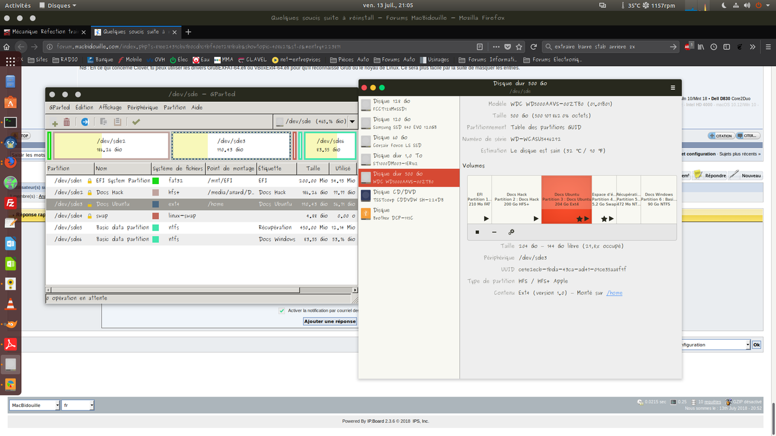Click Ajouter une réponse button
The width and height of the screenshot is (776, 436).
[x=330, y=322]
